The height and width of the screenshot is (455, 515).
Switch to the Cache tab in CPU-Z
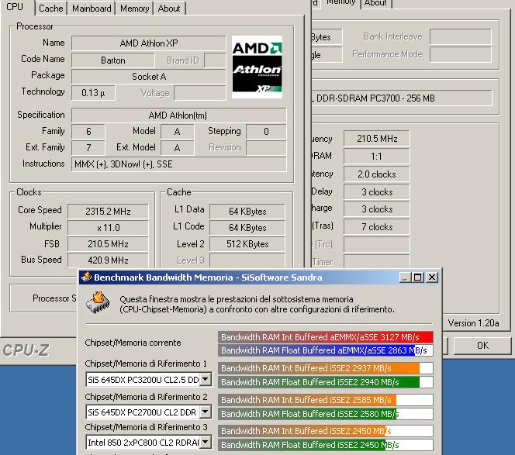(50, 9)
